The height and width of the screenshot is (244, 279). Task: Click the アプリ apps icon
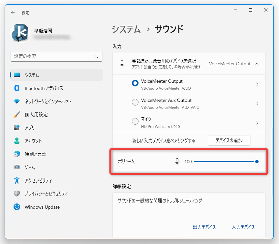[x=17, y=128]
